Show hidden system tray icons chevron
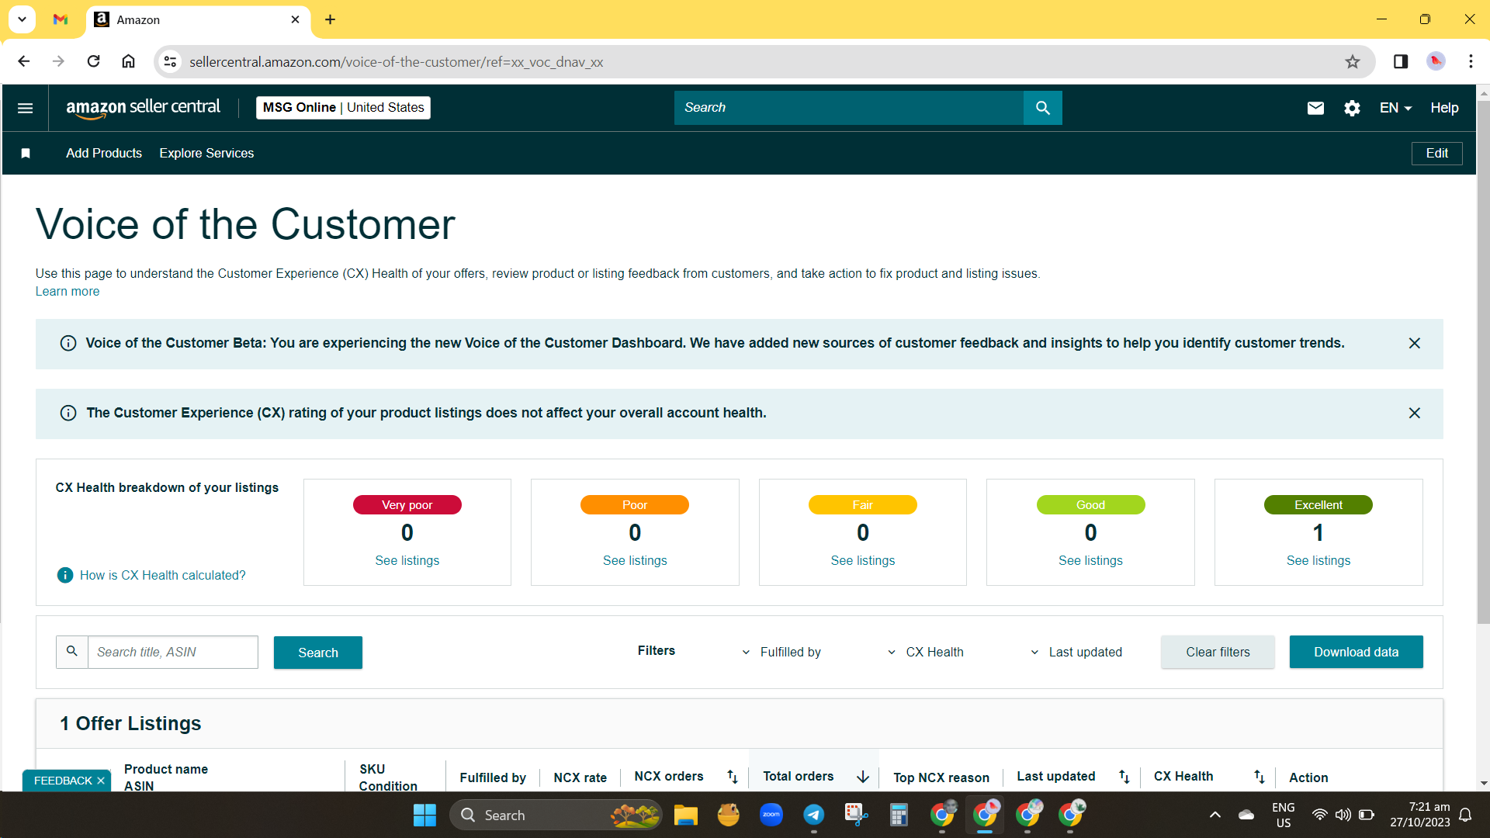The width and height of the screenshot is (1490, 838). [x=1215, y=815]
